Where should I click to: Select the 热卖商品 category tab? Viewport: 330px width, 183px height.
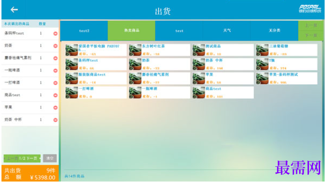click(x=132, y=30)
